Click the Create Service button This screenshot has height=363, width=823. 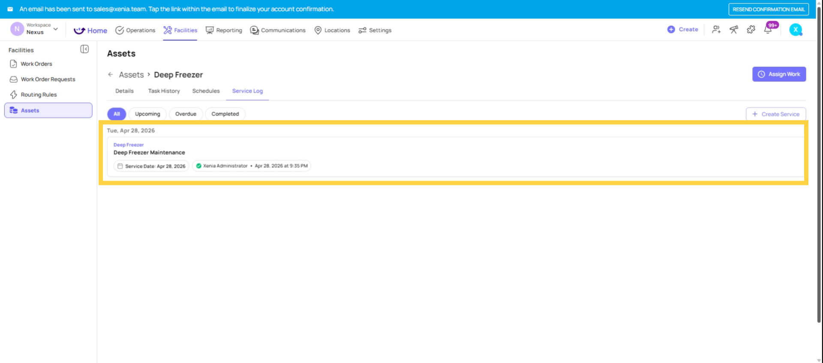pyautogui.click(x=776, y=114)
